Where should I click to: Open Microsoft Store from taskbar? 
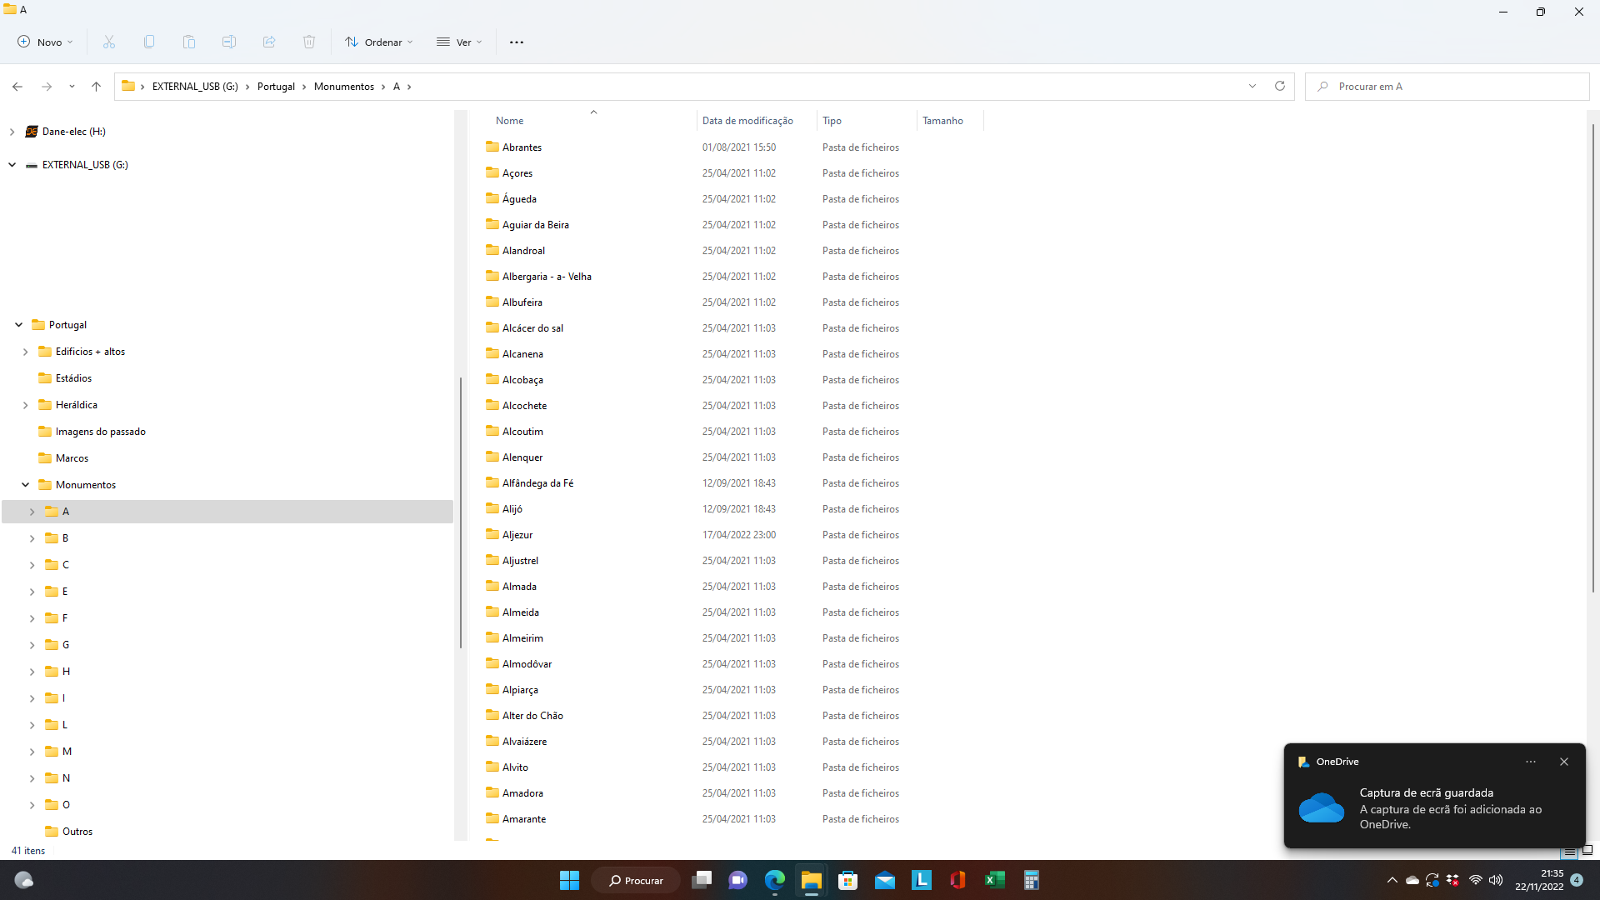pos(848,880)
